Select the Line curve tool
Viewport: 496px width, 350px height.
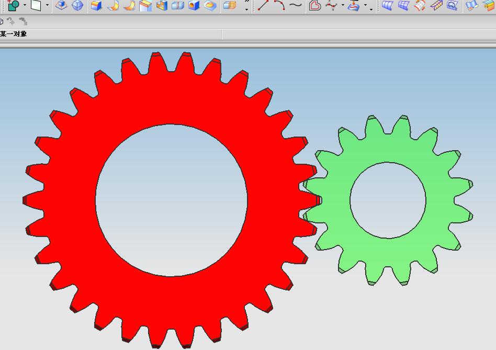pyautogui.click(x=263, y=5)
